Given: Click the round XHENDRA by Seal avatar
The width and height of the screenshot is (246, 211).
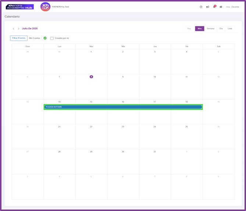Looking at the screenshot, I should tap(45, 7).
